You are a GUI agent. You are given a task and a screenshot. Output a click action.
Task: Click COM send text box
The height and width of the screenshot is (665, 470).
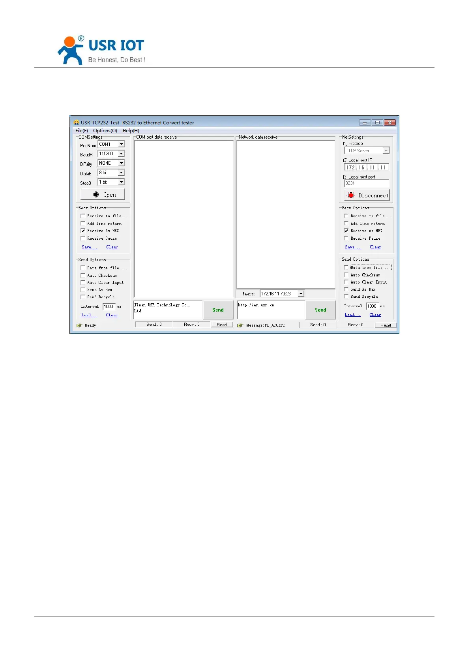168,310
